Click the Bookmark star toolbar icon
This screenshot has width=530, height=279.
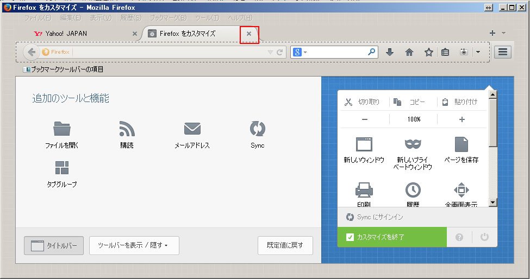tap(429, 52)
